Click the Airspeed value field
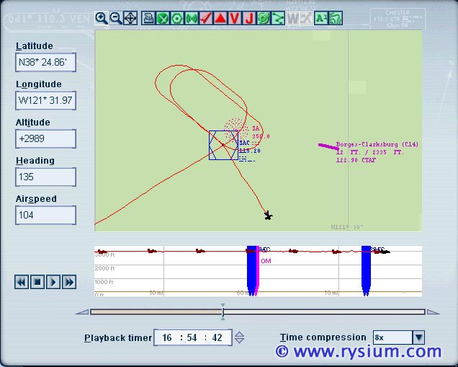Image resolution: width=458 pixels, height=367 pixels. pyautogui.click(x=46, y=215)
